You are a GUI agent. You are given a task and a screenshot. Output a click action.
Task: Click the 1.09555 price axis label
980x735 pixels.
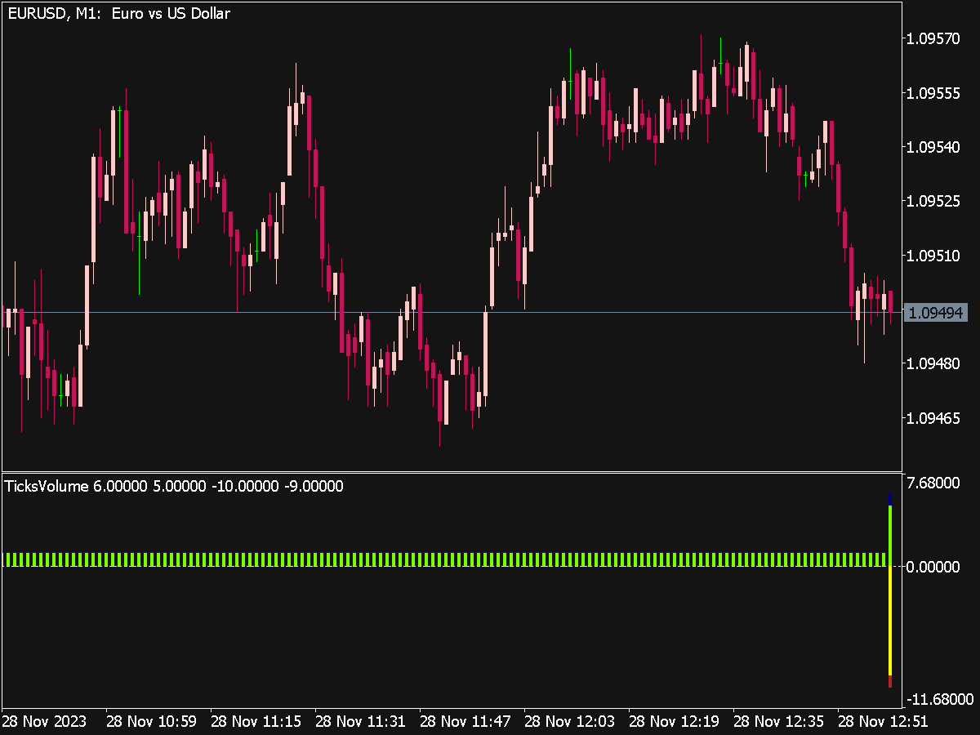pyautogui.click(x=936, y=93)
